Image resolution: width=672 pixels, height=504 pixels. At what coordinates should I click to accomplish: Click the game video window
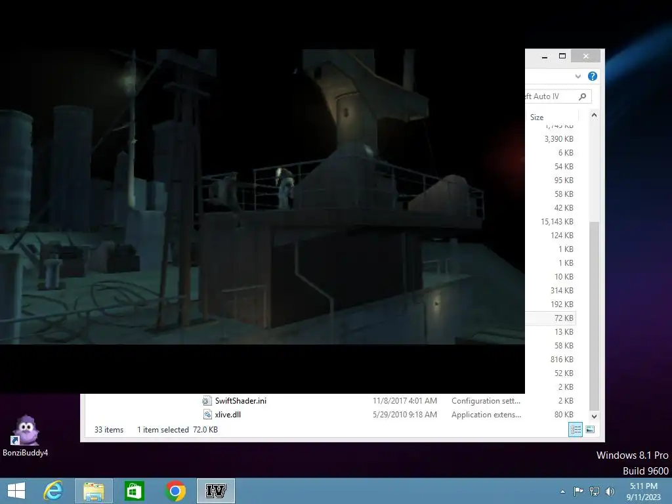click(262, 196)
